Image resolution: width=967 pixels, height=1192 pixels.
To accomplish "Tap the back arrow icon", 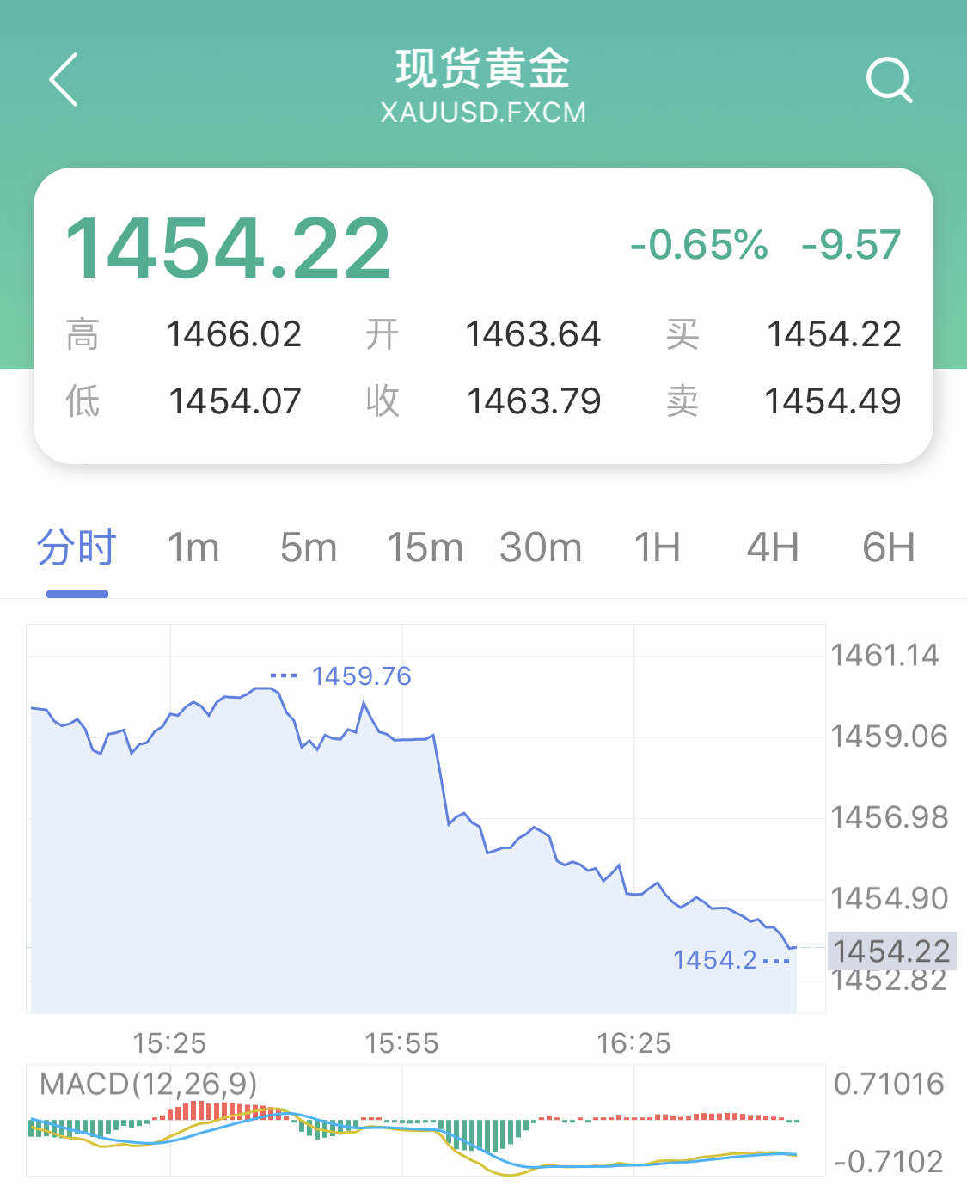I will click(x=64, y=79).
